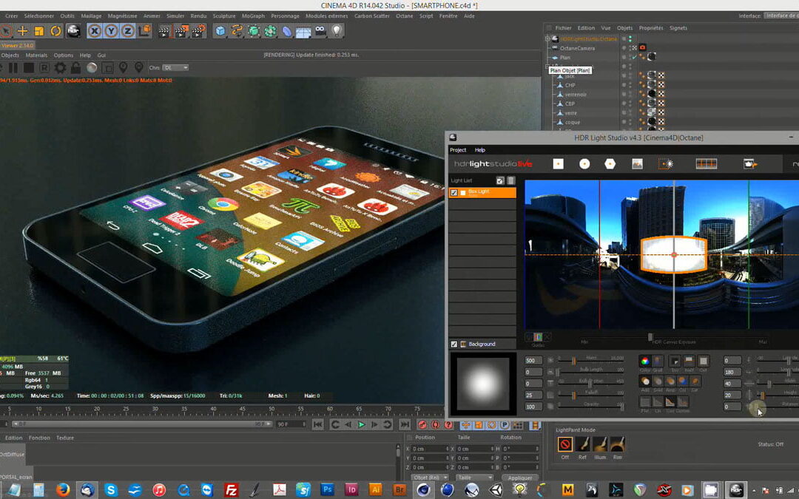Open Project menu in HDR Light Studio
The image size is (799, 499).
(x=458, y=150)
